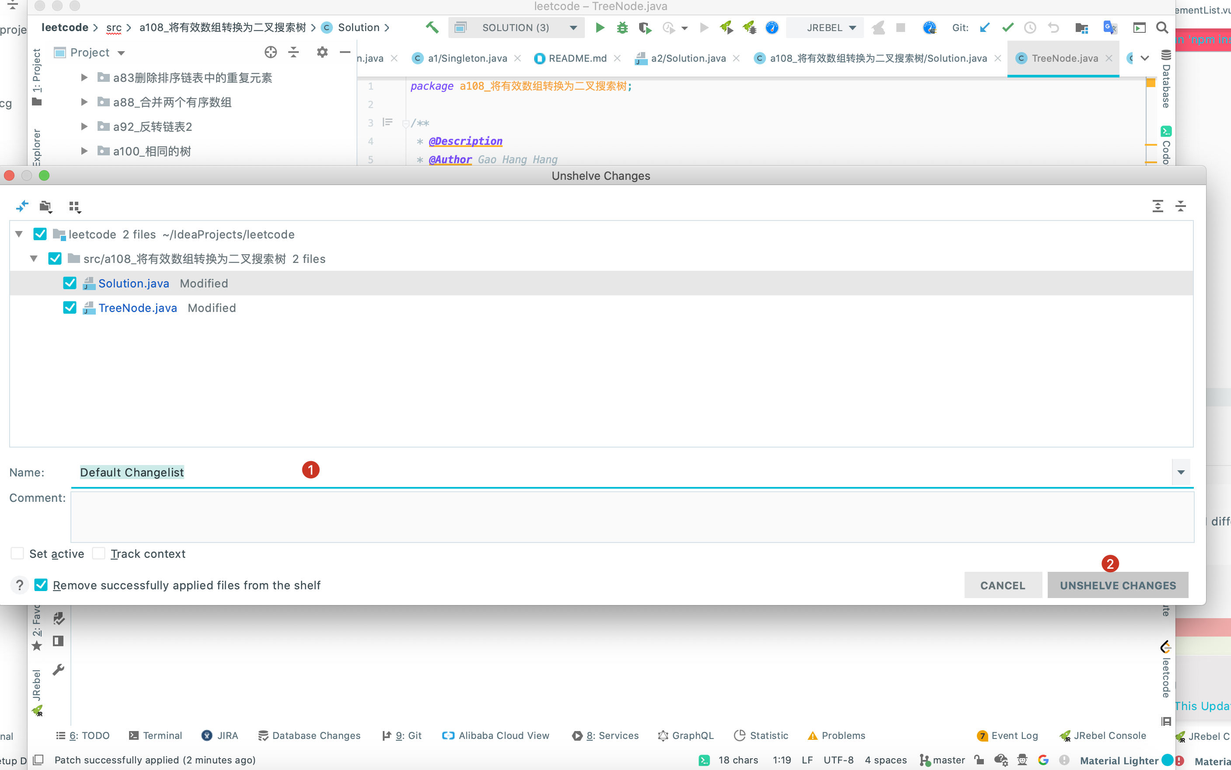
Task: Select Solution.java modified file in tree
Action: coord(134,283)
